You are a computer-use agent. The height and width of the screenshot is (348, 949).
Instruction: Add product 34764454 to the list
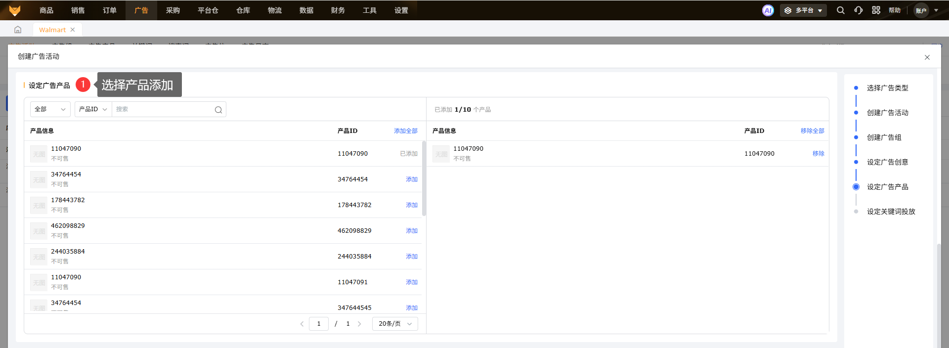pyautogui.click(x=411, y=179)
